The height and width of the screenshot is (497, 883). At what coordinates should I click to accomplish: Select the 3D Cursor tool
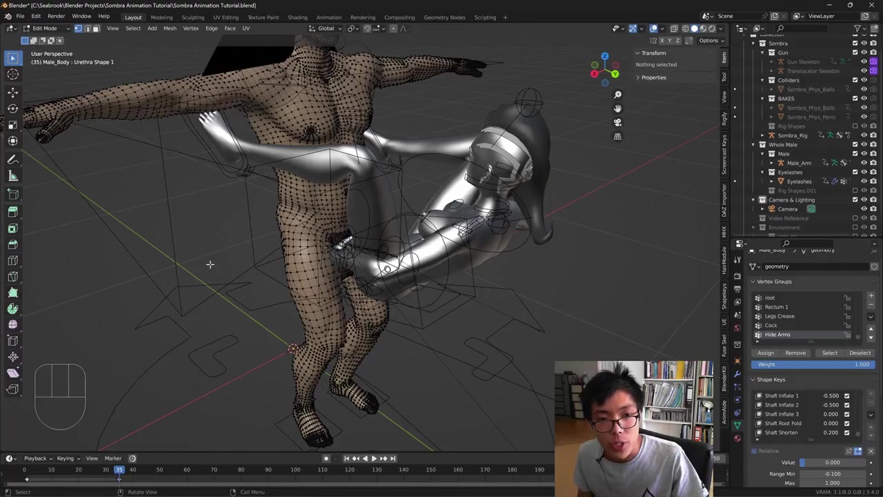[12, 75]
